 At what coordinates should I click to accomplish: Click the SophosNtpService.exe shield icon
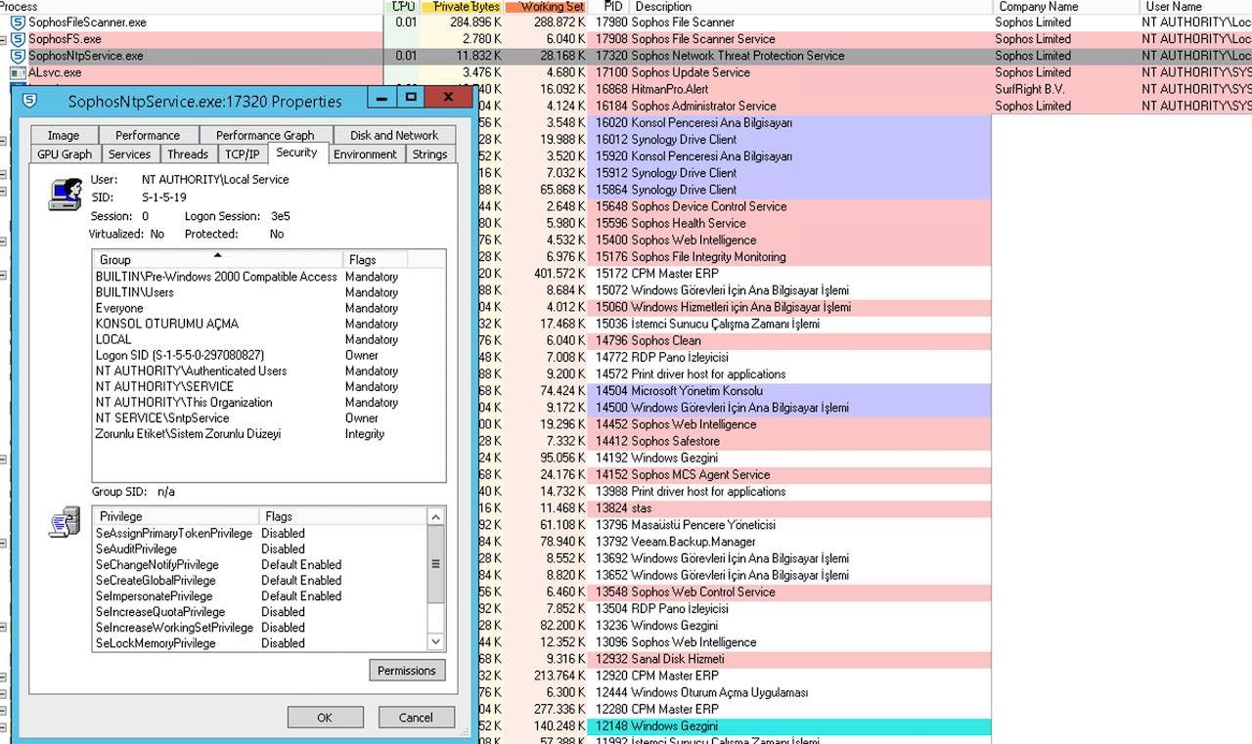[17, 56]
